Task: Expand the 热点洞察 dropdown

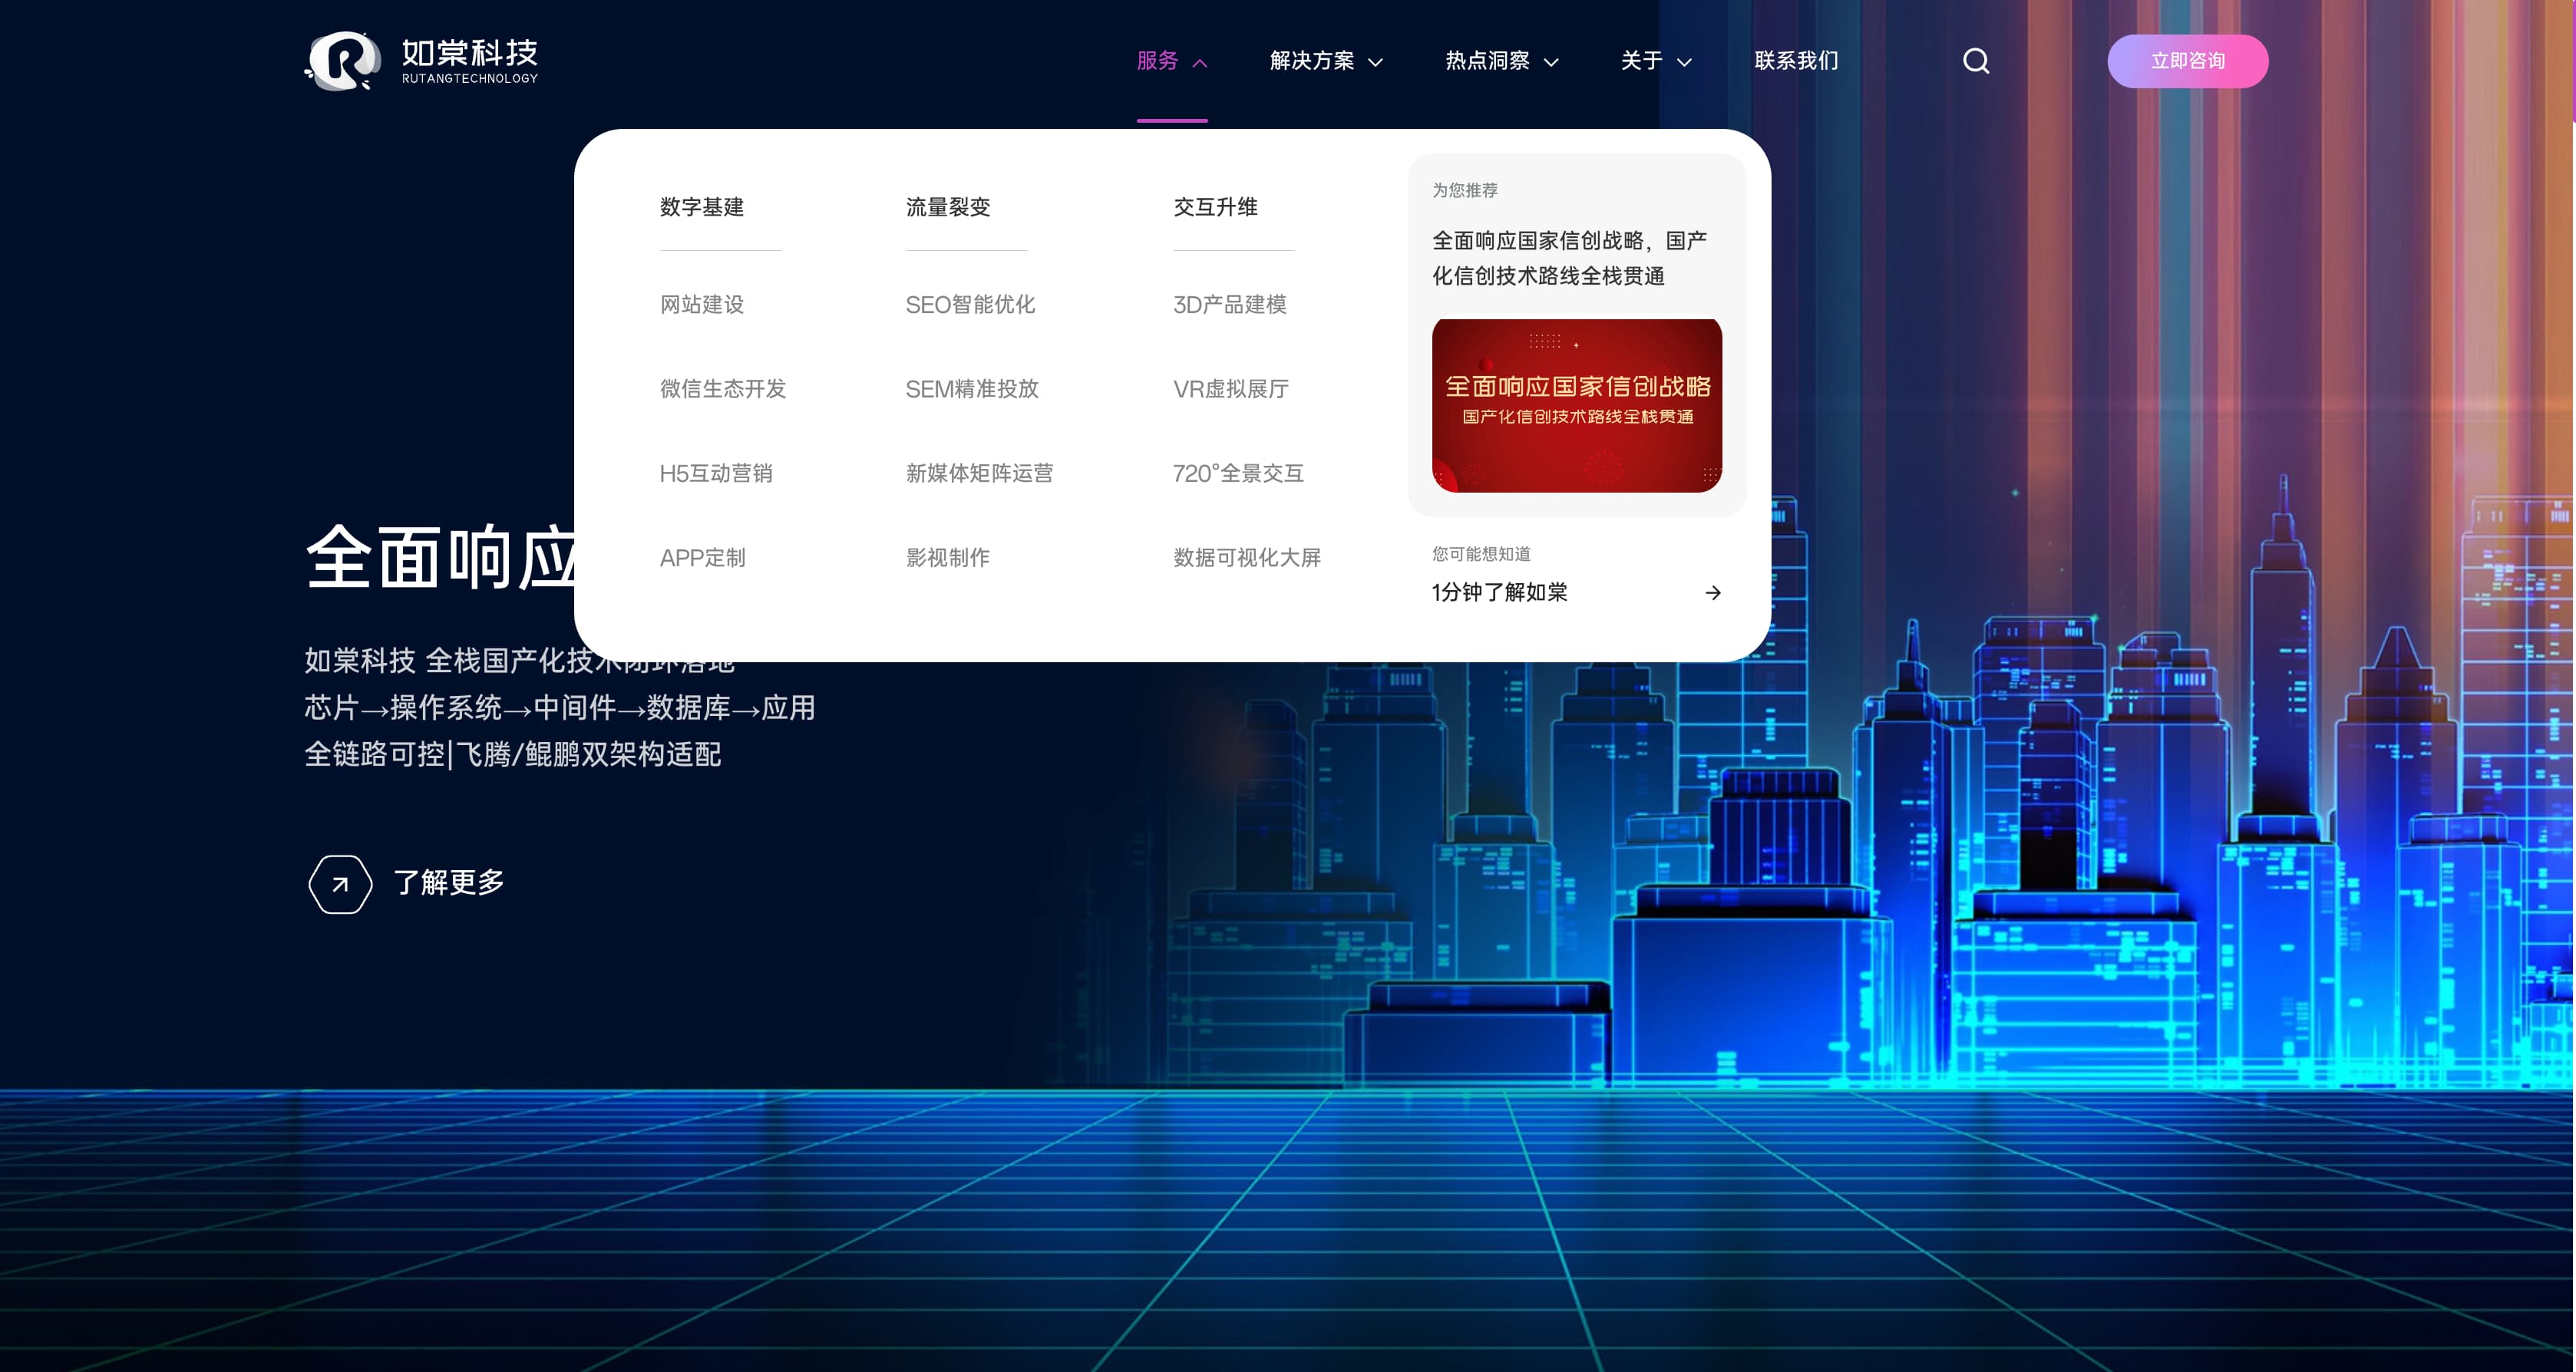Action: [x=1500, y=61]
